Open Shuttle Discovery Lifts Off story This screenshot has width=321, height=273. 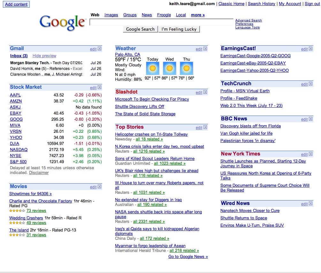point(140,106)
